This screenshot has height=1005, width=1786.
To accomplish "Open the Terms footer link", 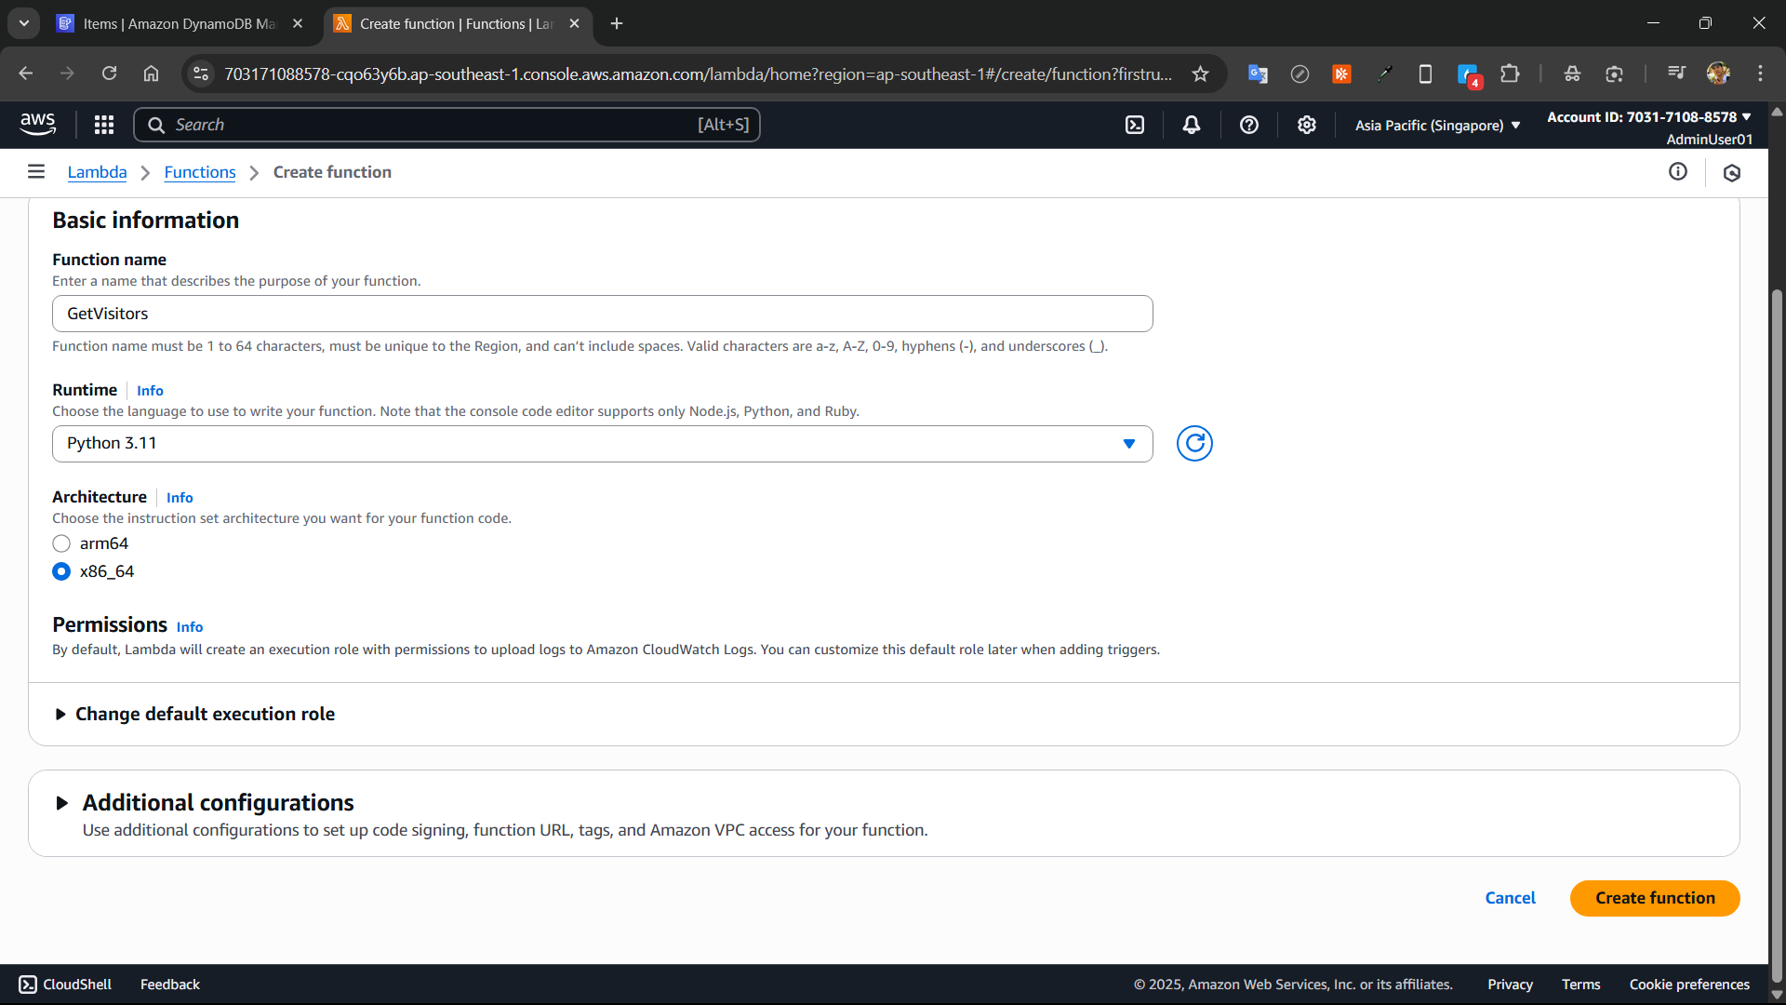I will pyautogui.click(x=1580, y=985).
